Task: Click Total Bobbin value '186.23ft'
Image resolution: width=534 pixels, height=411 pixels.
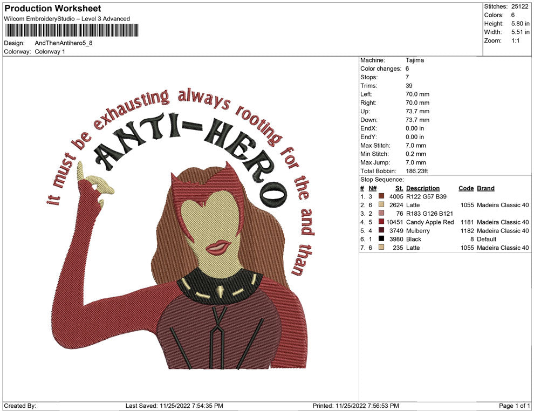Action: pyautogui.click(x=417, y=171)
